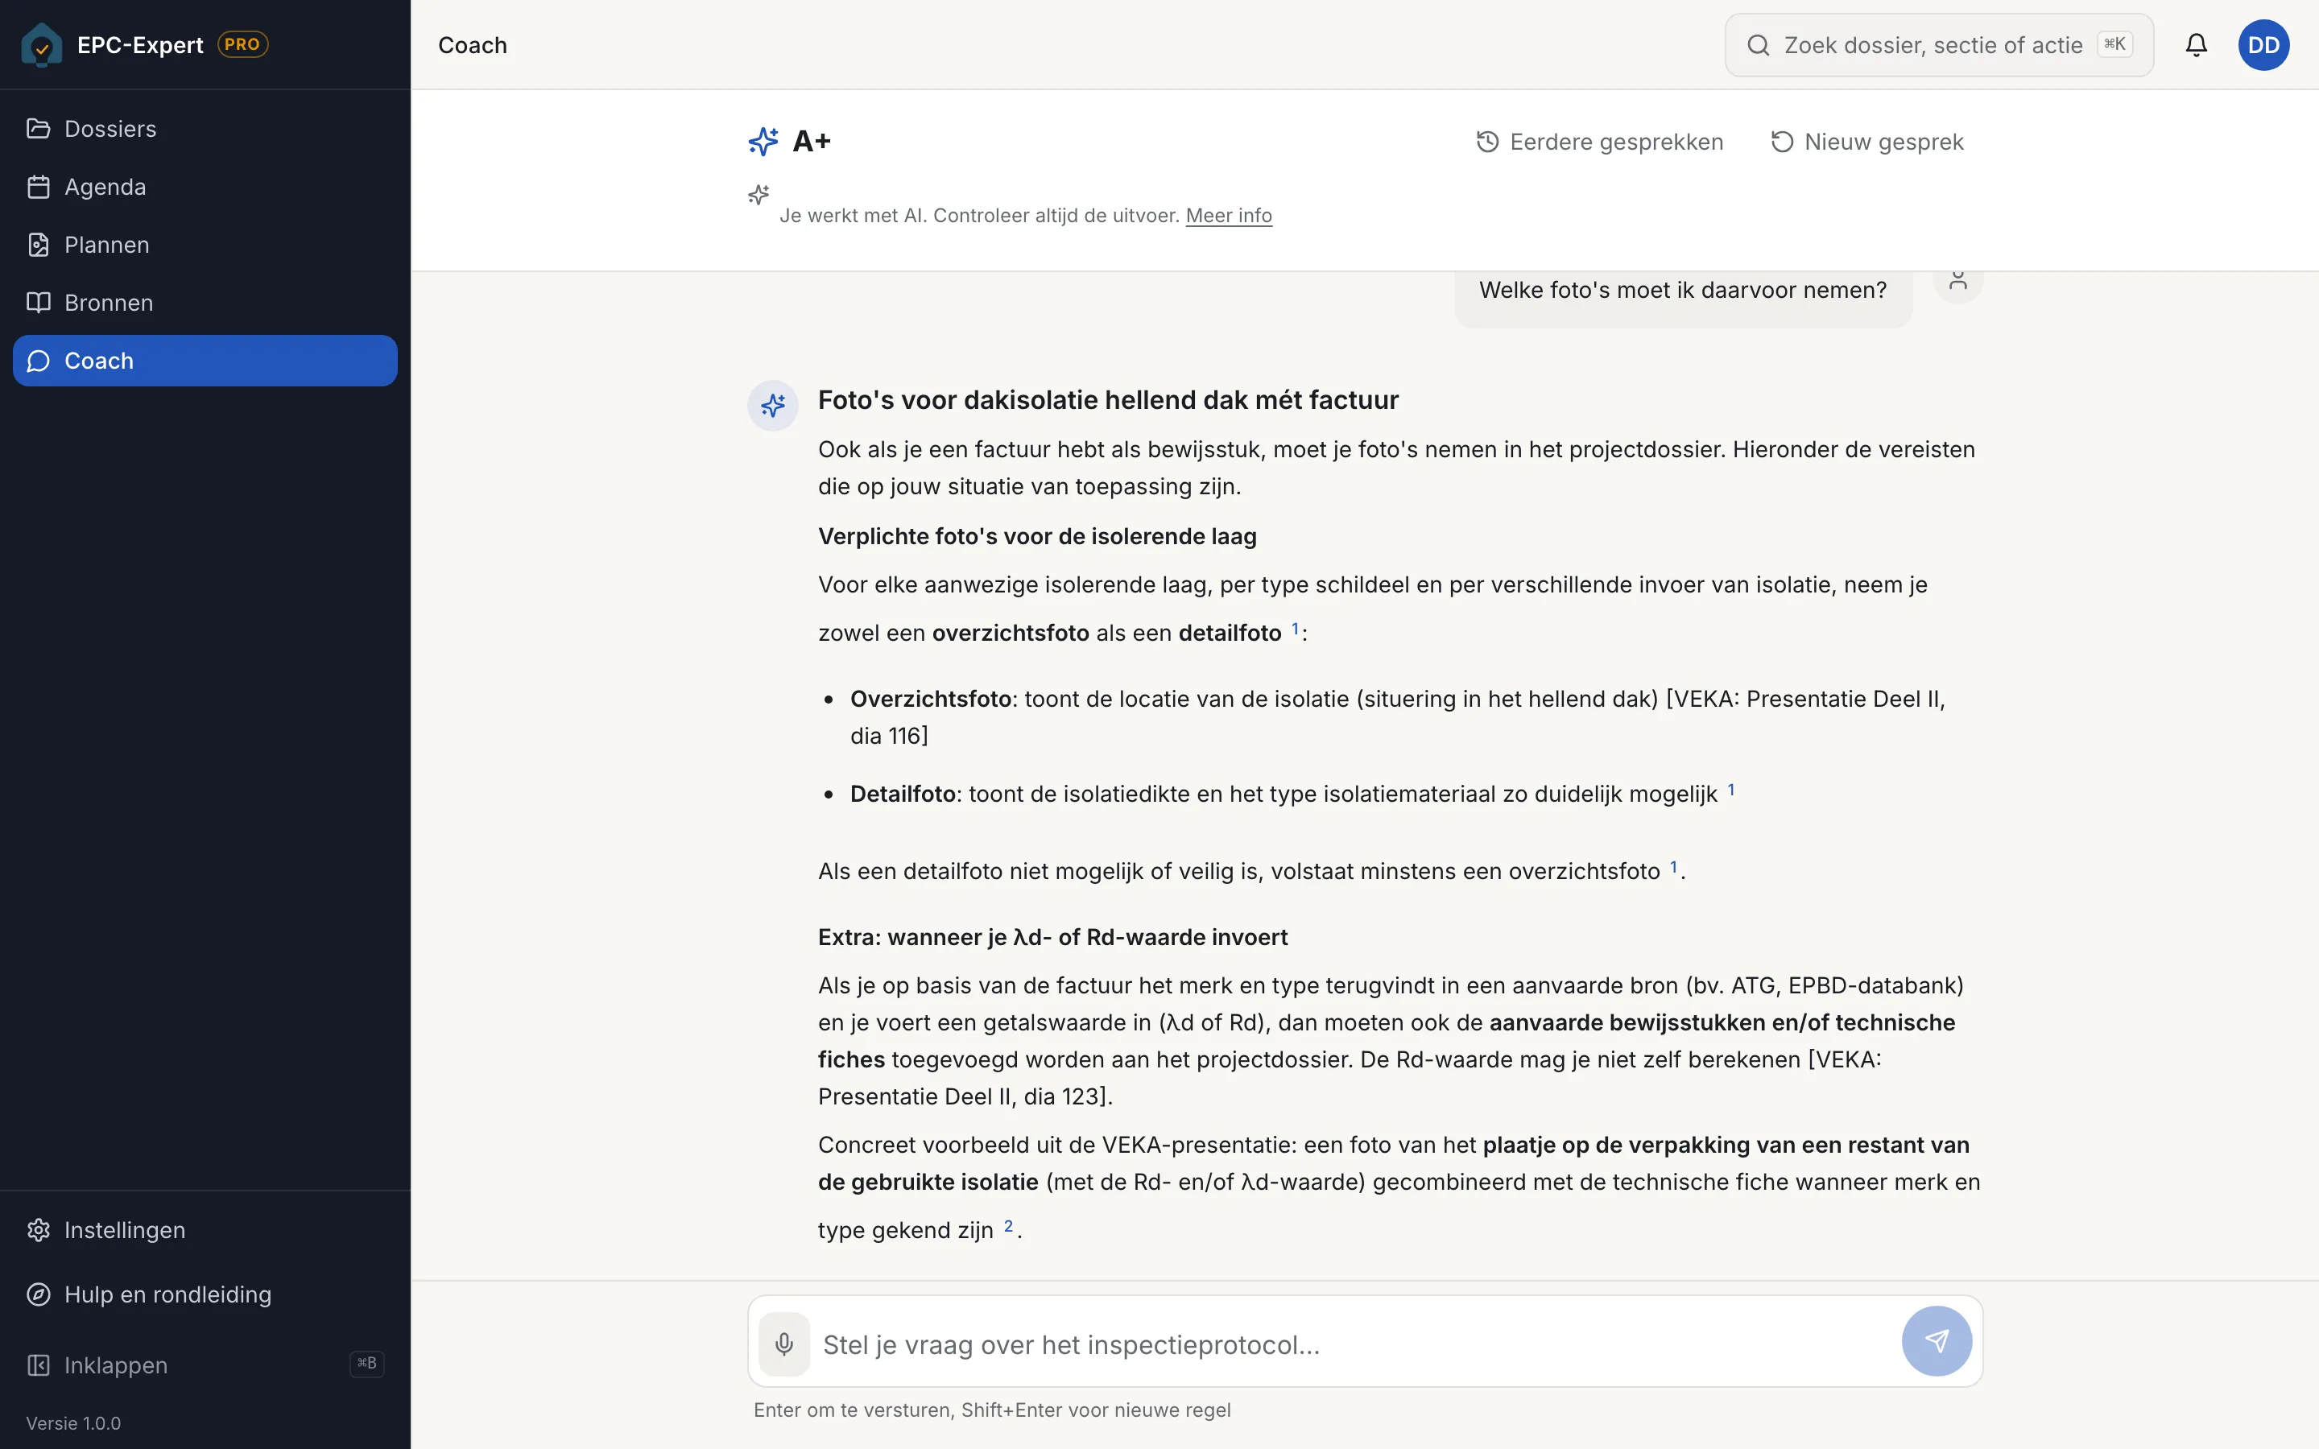This screenshot has height=1449, width=2319.
Task: Click the sparkle icon beside A+ title
Action: 763,141
